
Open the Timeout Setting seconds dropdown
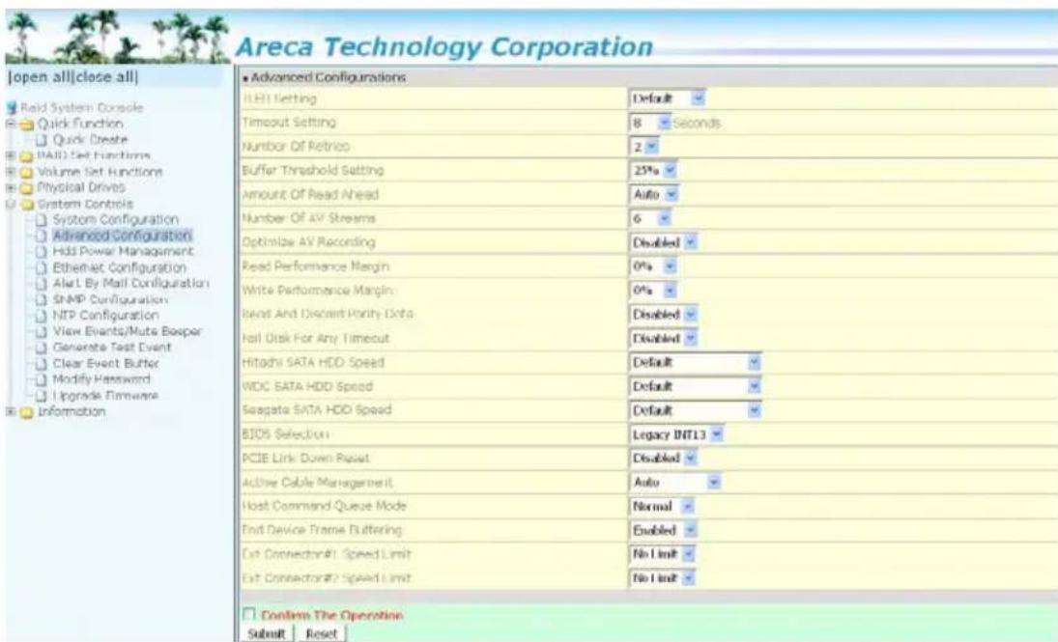pos(650,123)
